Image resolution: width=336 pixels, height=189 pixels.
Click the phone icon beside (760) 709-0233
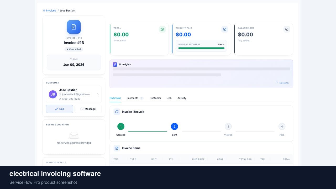[60, 99]
